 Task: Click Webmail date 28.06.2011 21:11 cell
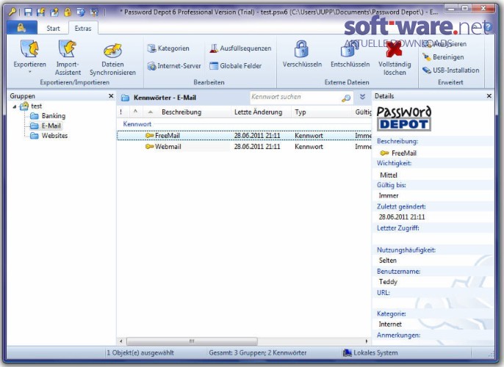[x=257, y=146]
